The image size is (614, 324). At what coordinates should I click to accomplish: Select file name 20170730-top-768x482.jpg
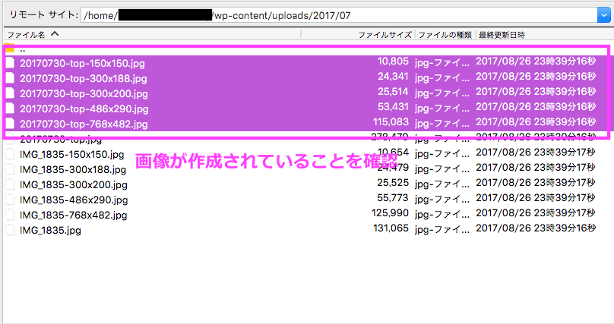click(84, 124)
